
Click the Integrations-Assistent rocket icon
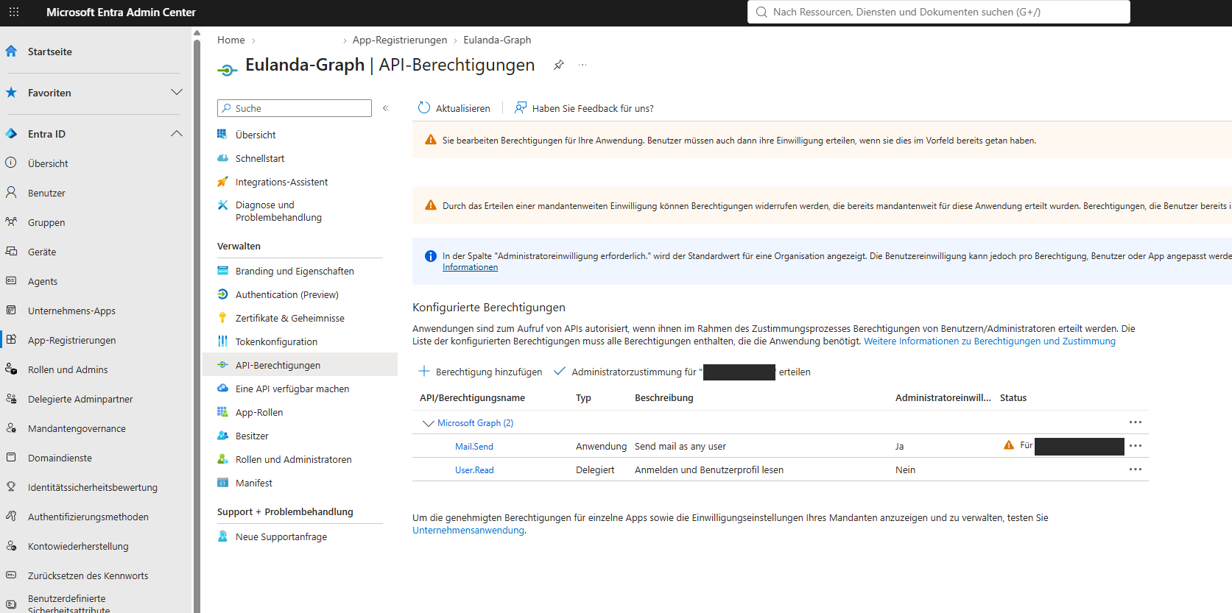[x=222, y=182]
